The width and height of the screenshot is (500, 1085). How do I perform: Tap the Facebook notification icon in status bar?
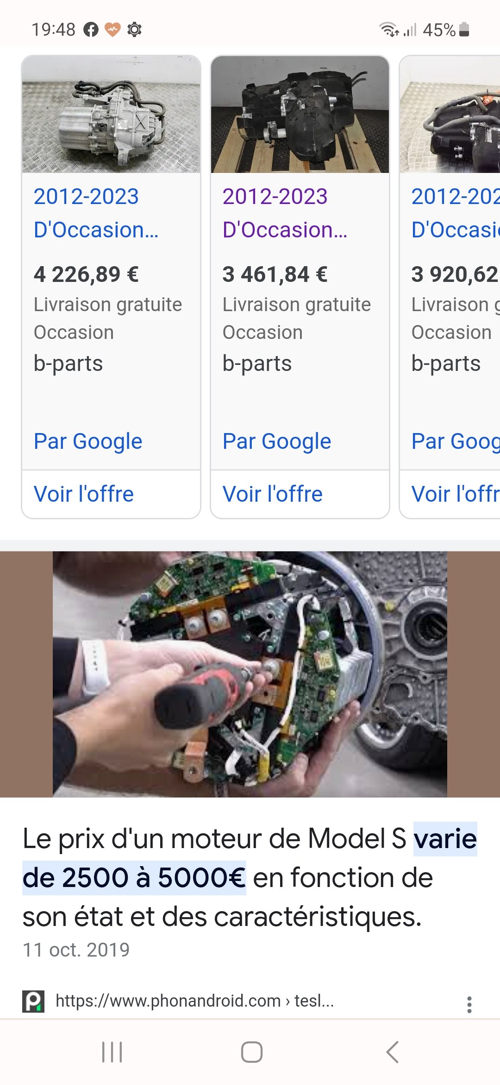click(x=91, y=30)
